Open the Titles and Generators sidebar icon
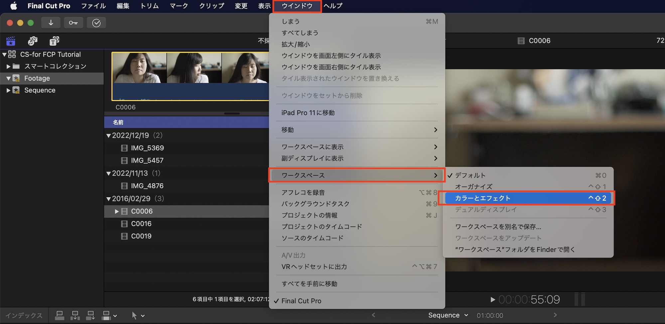Image resolution: width=665 pixels, height=324 pixels. point(54,41)
